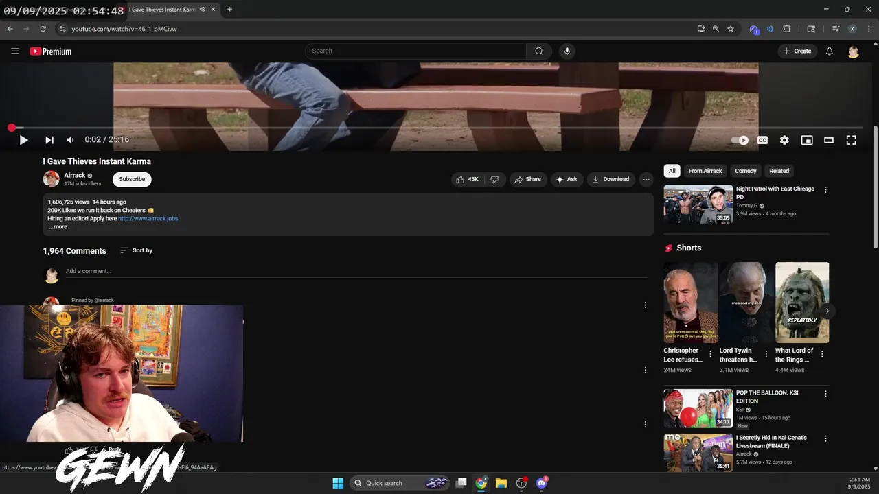Viewport: 879px width, 494px height.
Task: Open options for Night Patrol video
Action: (x=825, y=190)
